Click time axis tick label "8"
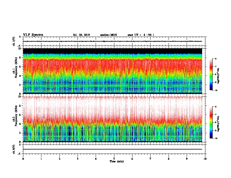This screenshot has width=231, height=178. 169,159
